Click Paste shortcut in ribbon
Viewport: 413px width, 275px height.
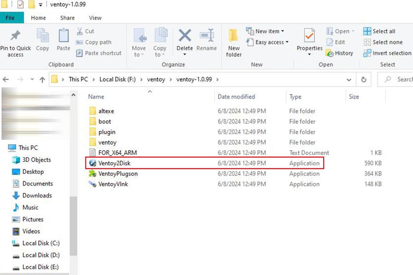[99, 53]
